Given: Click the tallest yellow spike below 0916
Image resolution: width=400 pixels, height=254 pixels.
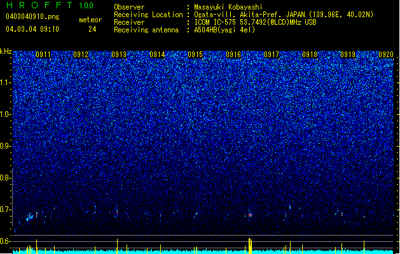Looking at the screenshot, I should (x=250, y=246).
